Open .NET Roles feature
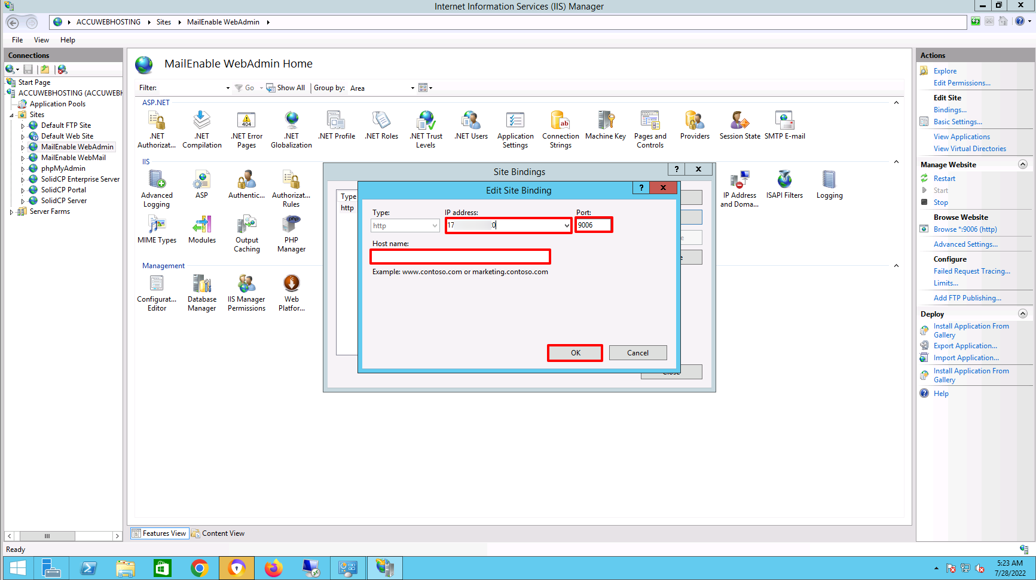Image resolution: width=1036 pixels, height=580 pixels. click(381, 125)
